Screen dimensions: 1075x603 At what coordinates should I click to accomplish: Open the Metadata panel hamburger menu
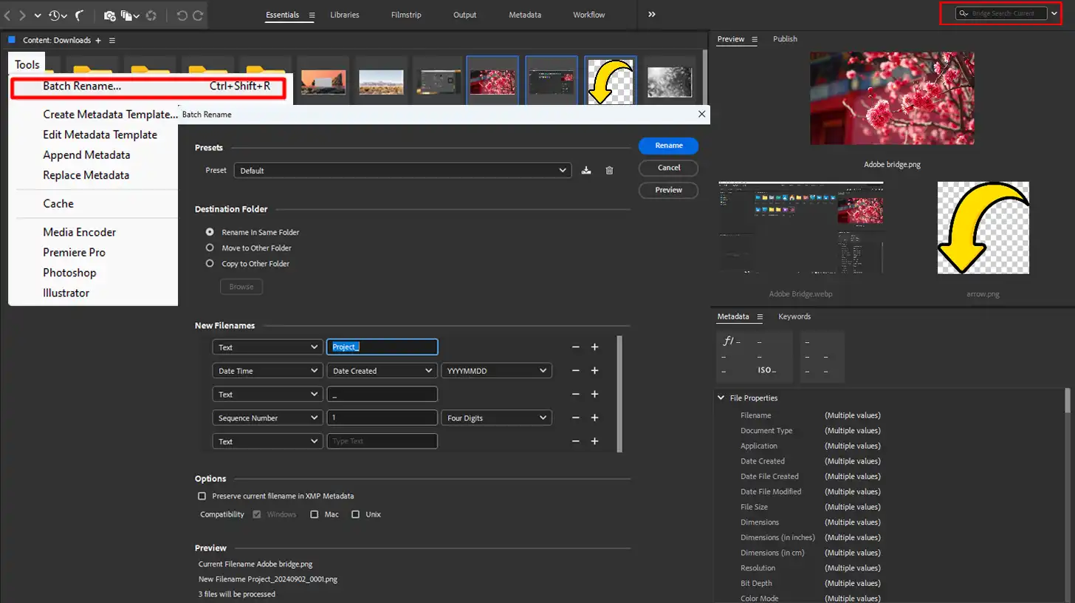pyautogui.click(x=759, y=316)
